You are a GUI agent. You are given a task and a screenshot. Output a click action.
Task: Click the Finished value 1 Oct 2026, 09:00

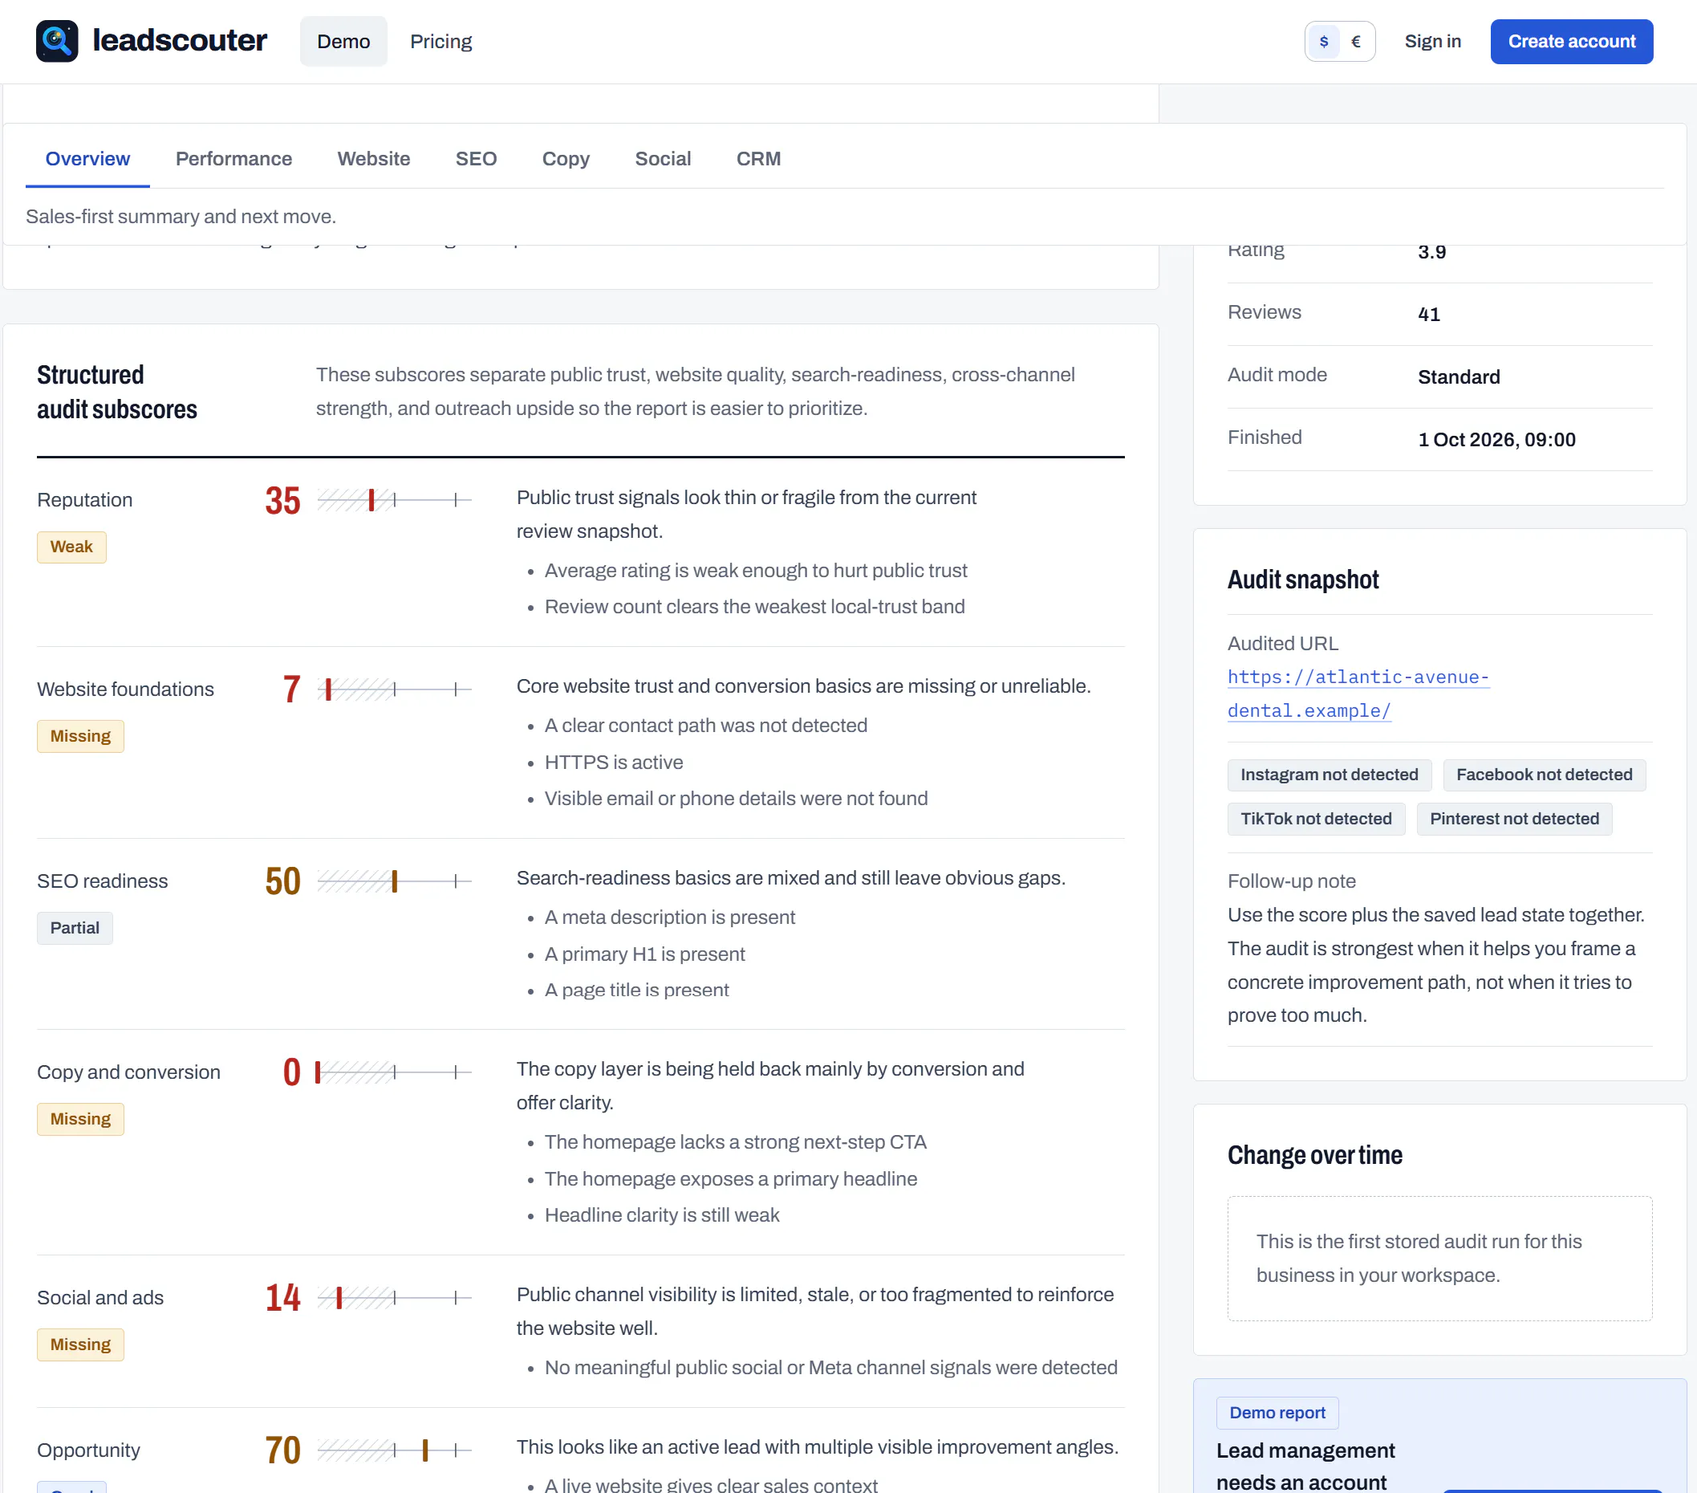1496,439
